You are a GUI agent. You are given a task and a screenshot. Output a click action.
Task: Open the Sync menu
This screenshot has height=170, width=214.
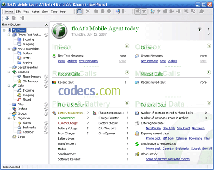(x=45, y=12)
